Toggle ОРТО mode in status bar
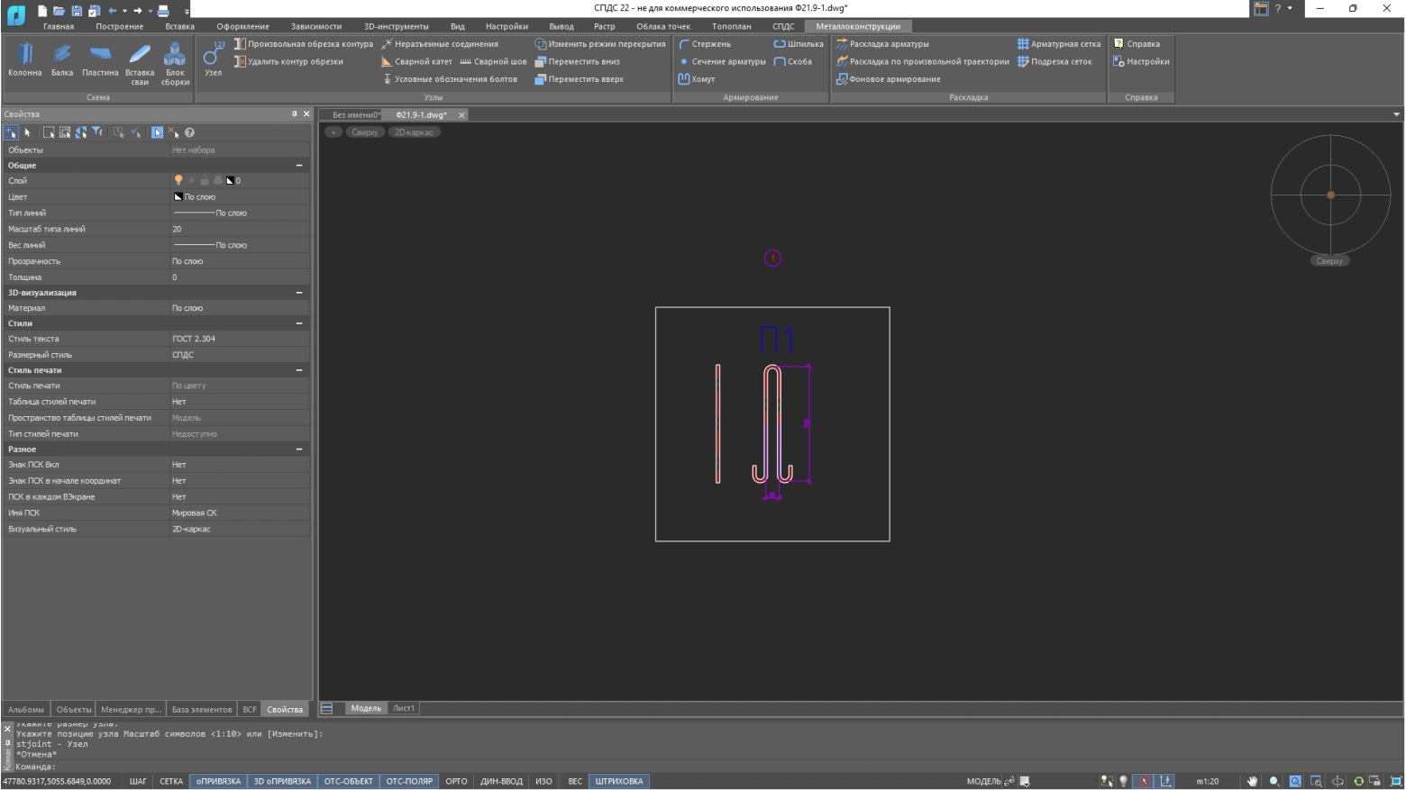The image size is (1406, 790). [x=456, y=781]
